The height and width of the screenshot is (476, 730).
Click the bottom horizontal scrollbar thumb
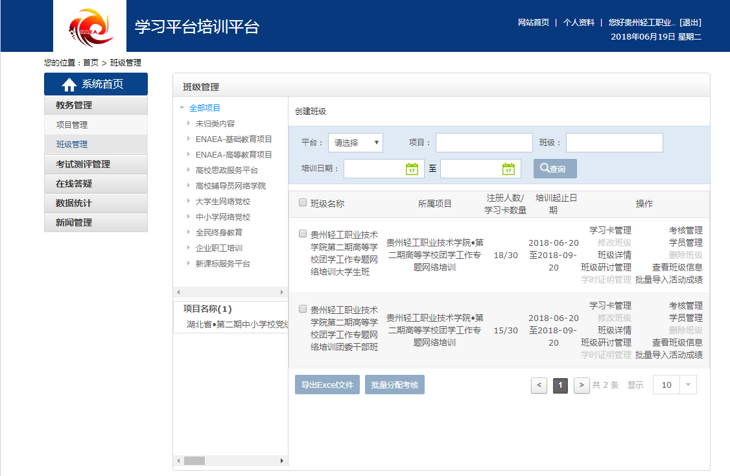pyautogui.click(x=194, y=460)
